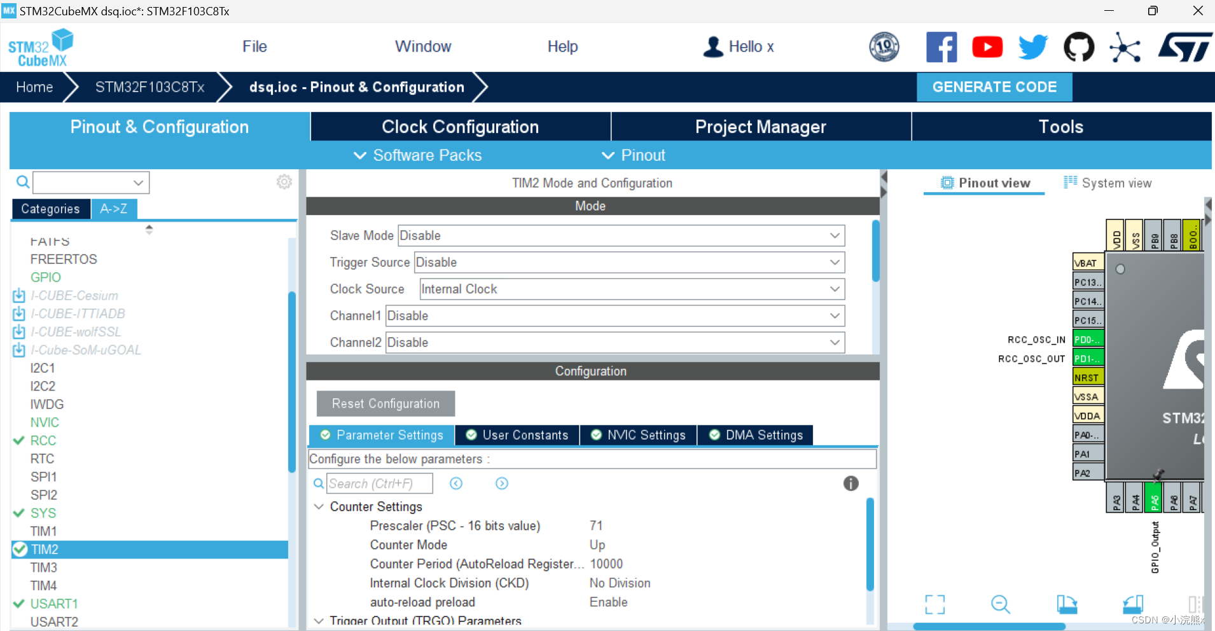The width and height of the screenshot is (1215, 631).
Task: Click the Prescaler value 71
Action: [596, 526]
